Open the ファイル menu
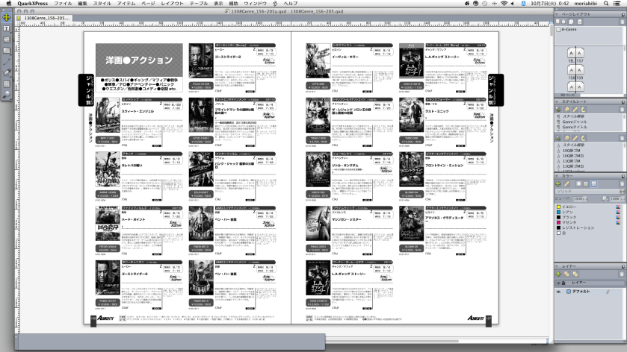The height and width of the screenshot is (352, 627). (x=63, y=3)
